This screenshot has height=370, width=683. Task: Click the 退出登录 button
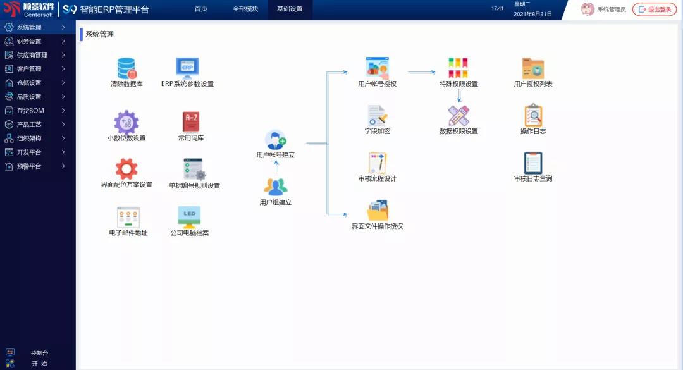[x=655, y=9]
